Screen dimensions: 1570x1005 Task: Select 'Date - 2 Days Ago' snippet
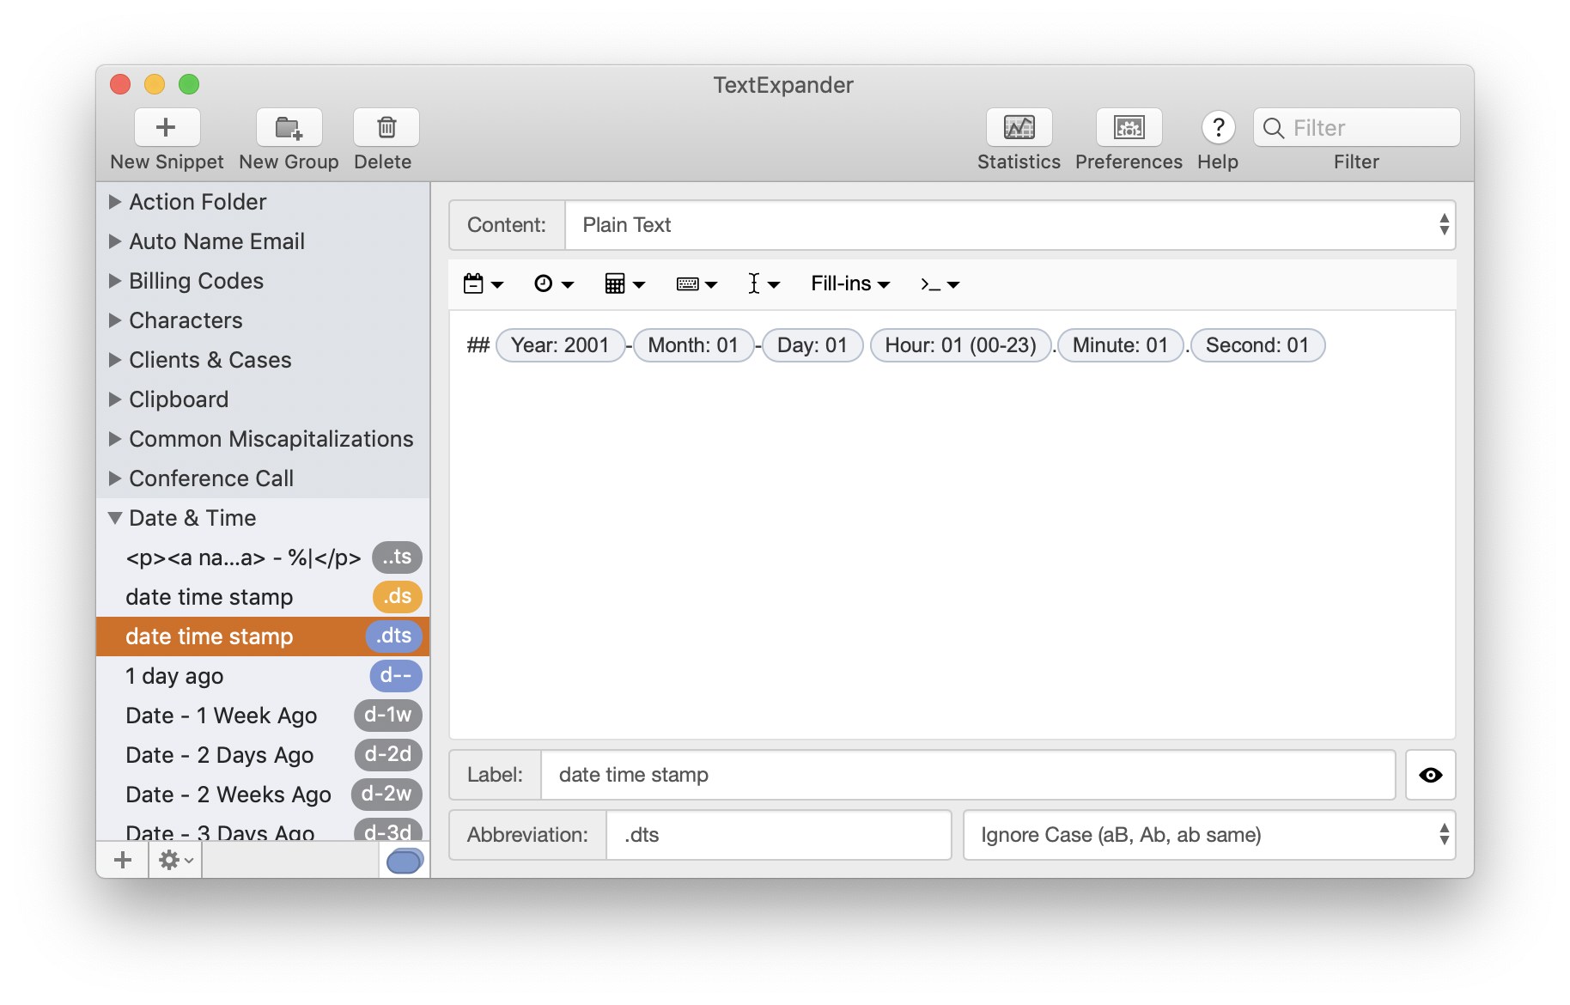tap(263, 755)
